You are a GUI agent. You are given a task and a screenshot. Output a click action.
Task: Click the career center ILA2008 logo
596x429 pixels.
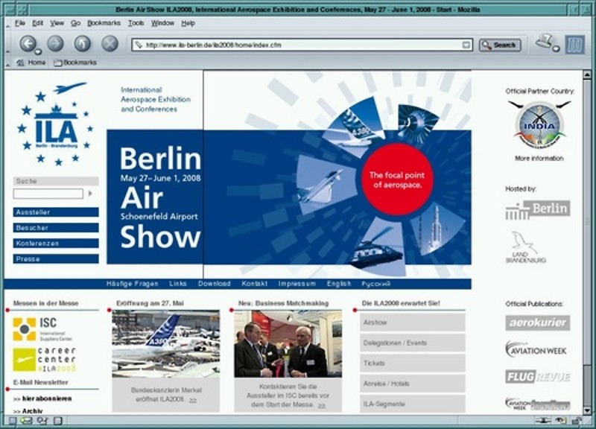(x=45, y=360)
